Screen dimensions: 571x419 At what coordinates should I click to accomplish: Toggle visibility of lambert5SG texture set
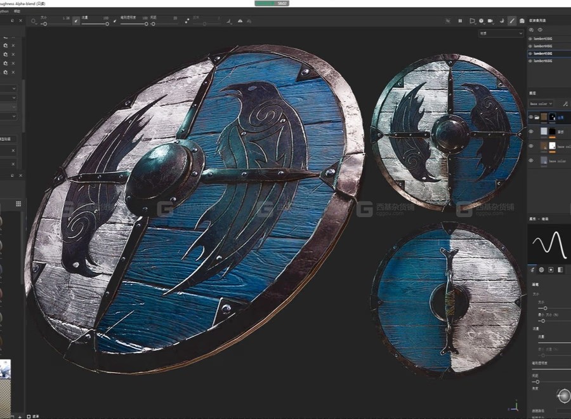coord(530,53)
